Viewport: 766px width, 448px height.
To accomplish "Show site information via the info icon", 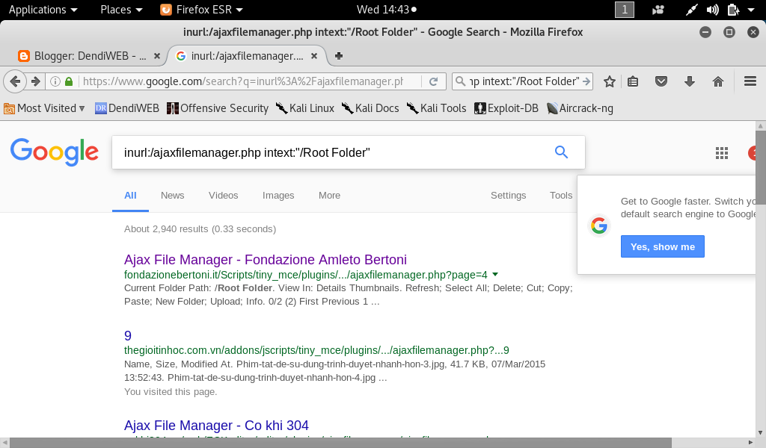I will pos(55,81).
